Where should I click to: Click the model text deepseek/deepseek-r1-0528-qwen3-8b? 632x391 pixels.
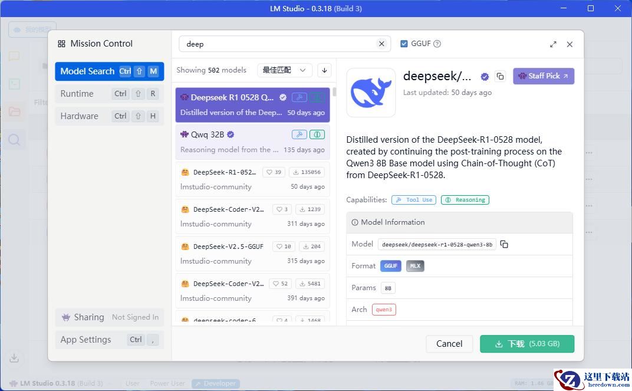tap(437, 244)
